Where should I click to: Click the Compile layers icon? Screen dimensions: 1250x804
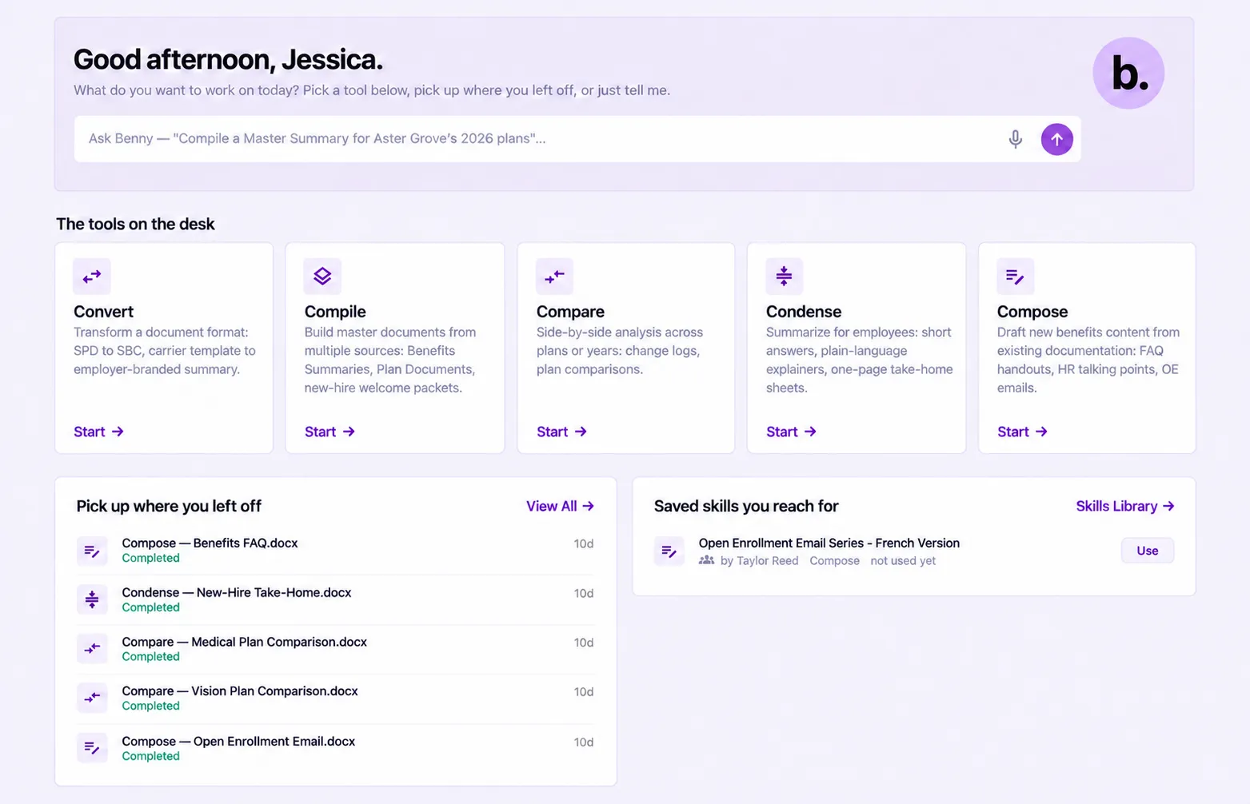[x=322, y=277]
